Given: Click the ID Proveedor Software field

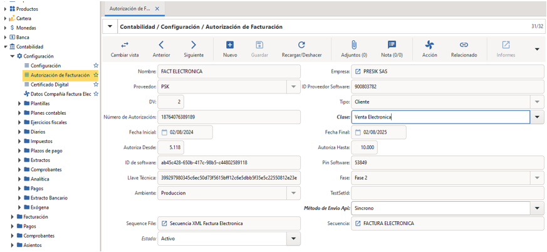Looking at the screenshot, I should coord(447,87).
